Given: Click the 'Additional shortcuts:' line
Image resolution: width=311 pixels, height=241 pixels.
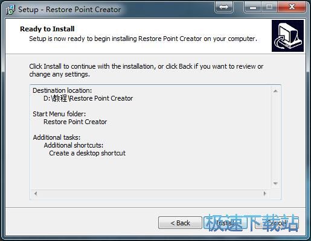Looking at the screenshot, I should click(74, 145).
